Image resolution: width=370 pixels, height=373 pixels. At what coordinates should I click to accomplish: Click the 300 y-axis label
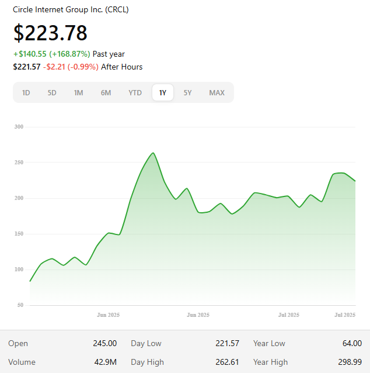coord(19,127)
